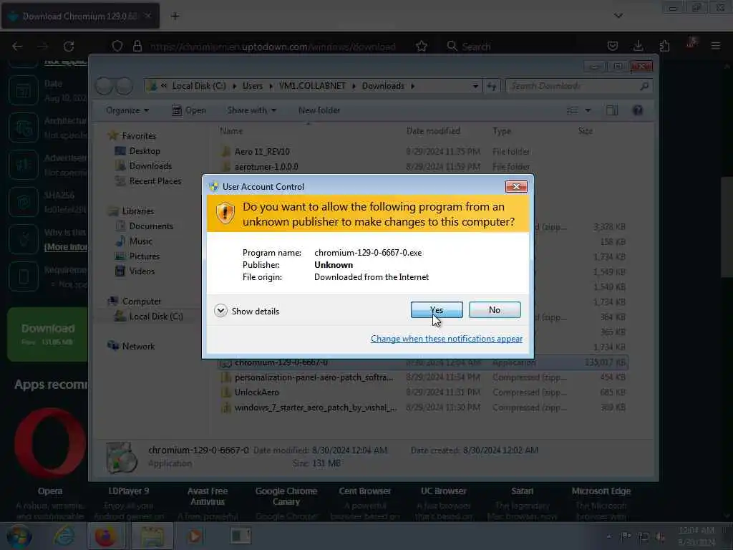This screenshot has width=733, height=550.
Task: Sort files by the Size column
Action: click(586, 131)
